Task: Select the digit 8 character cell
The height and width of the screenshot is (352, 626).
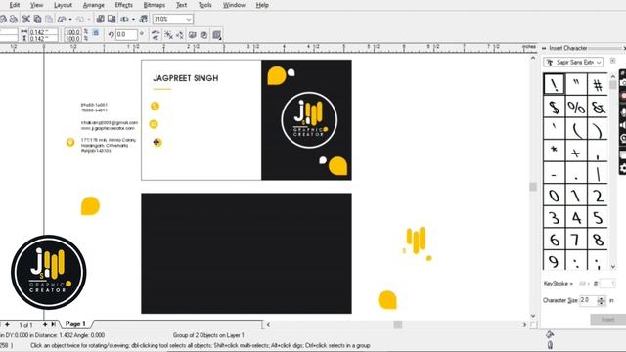Action: [598, 240]
